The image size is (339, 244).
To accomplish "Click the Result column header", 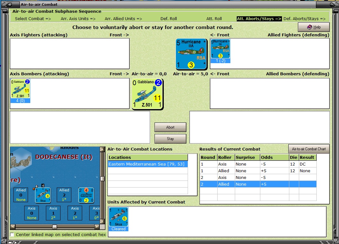I will (308, 157).
